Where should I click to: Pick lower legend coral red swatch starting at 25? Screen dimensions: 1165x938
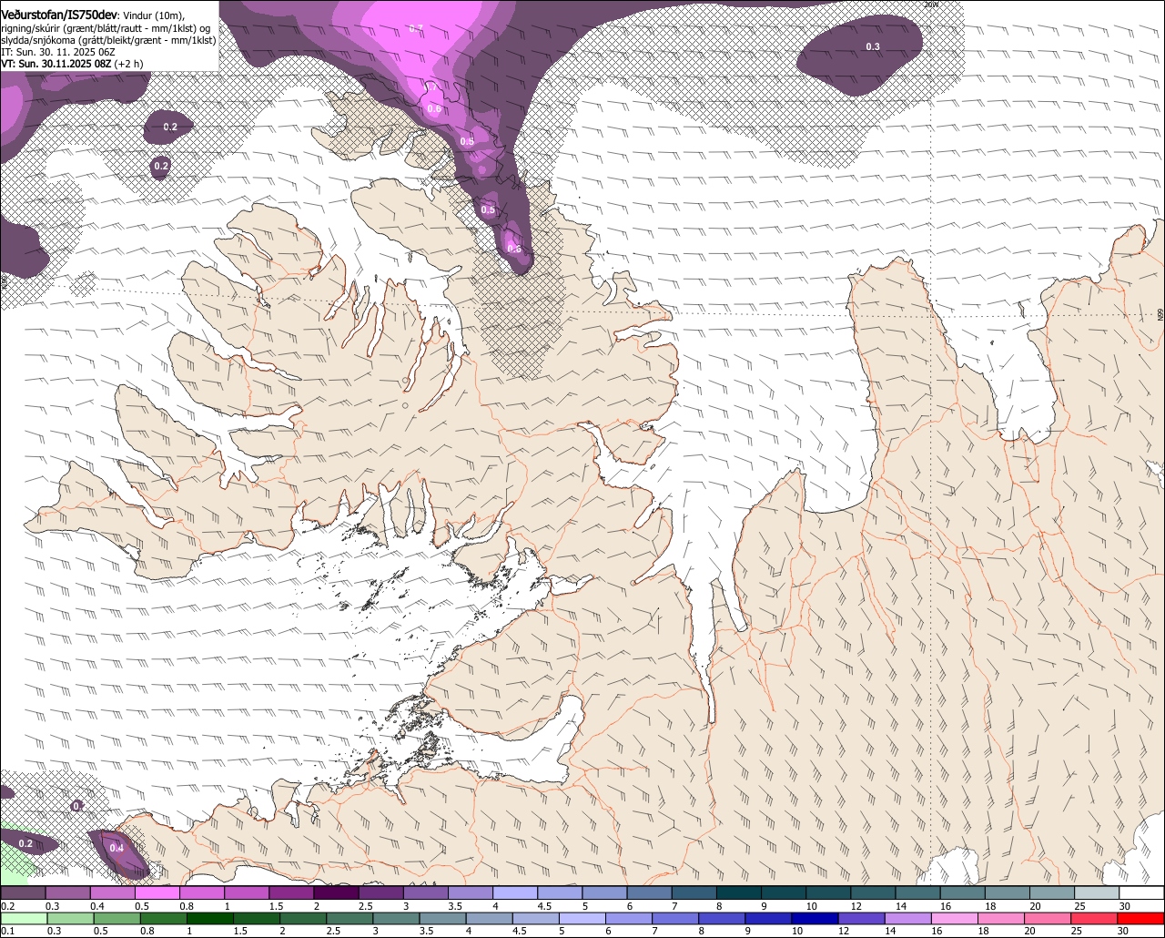[x=1096, y=919]
